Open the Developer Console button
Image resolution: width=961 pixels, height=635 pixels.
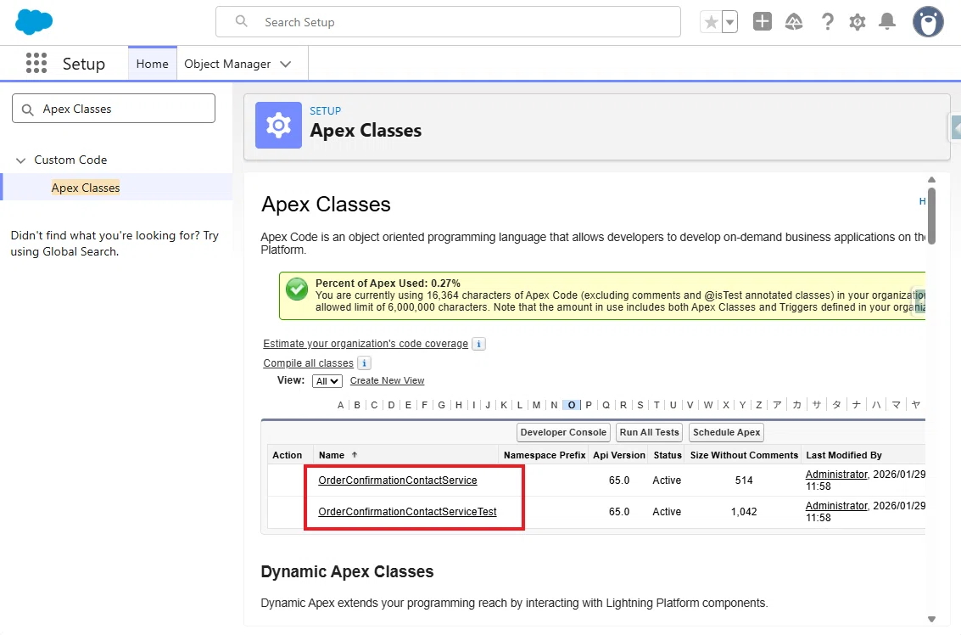(563, 433)
